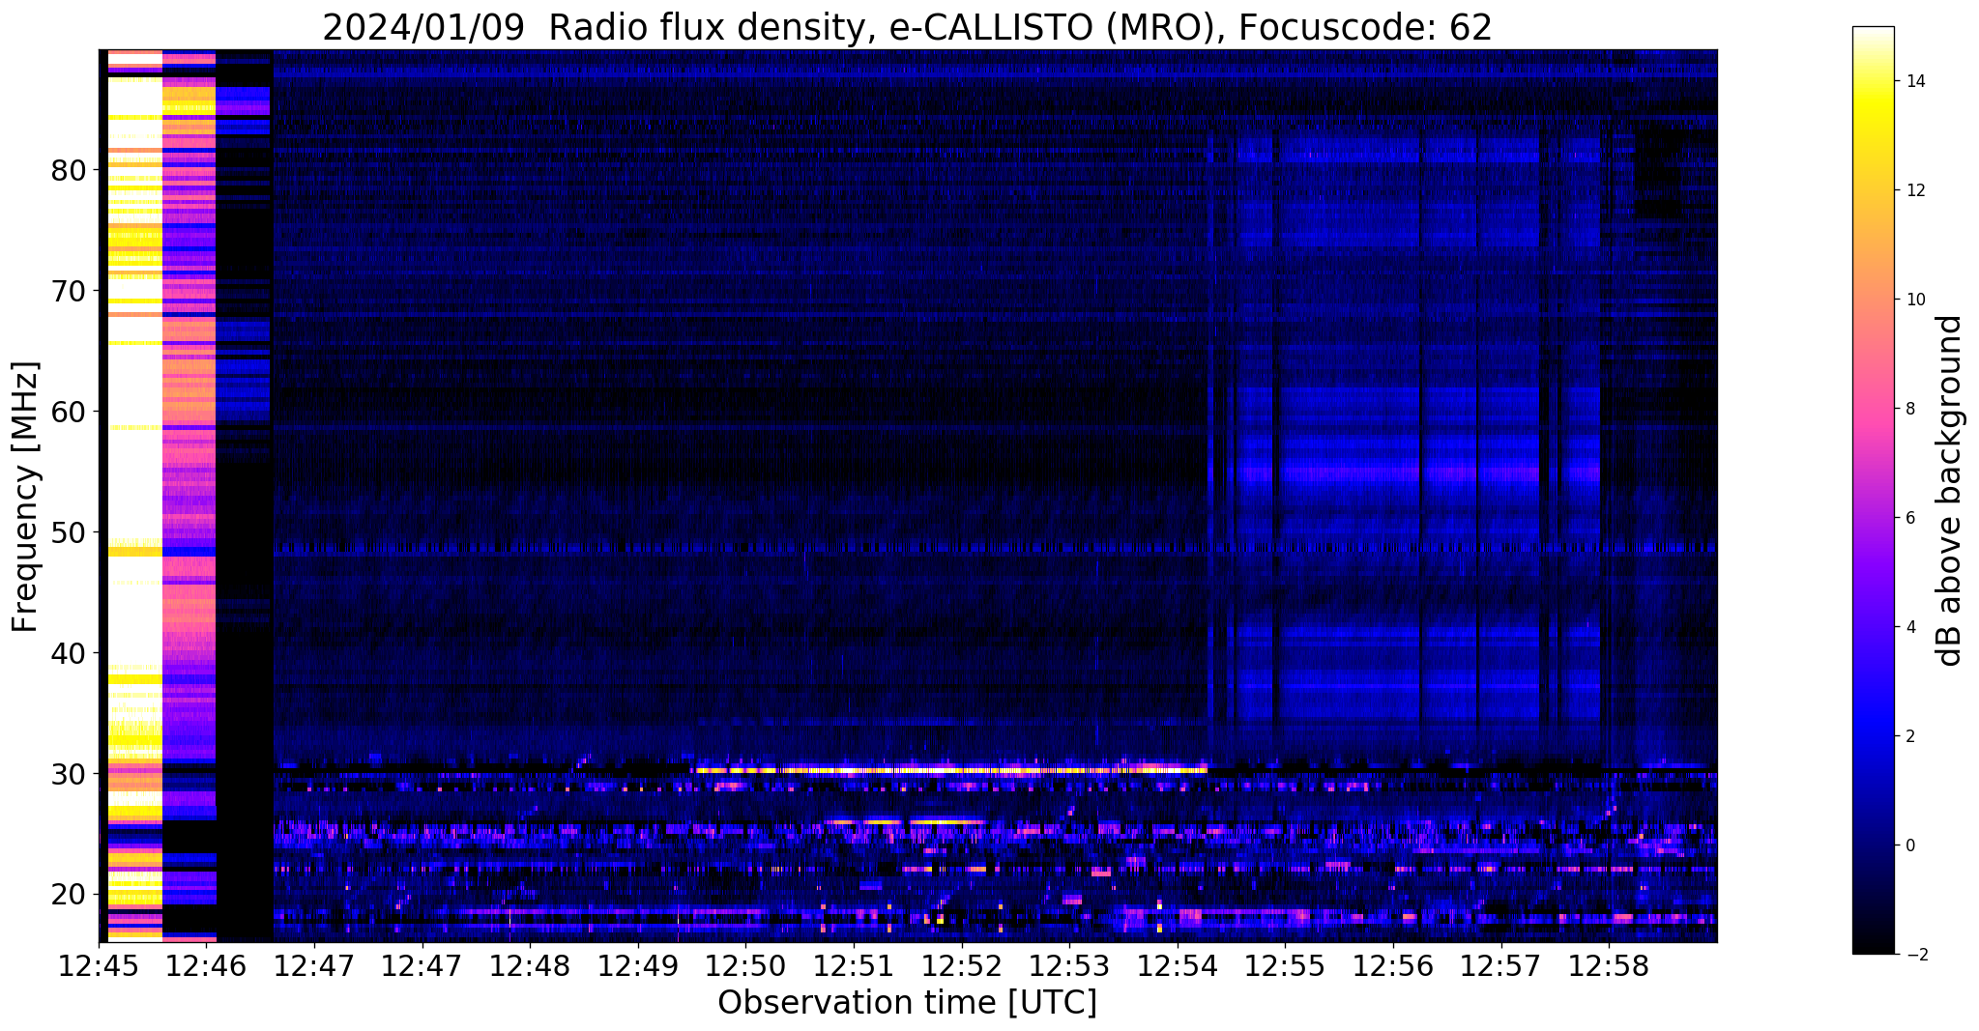Click the 12:54 time tick label

coord(1178,965)
